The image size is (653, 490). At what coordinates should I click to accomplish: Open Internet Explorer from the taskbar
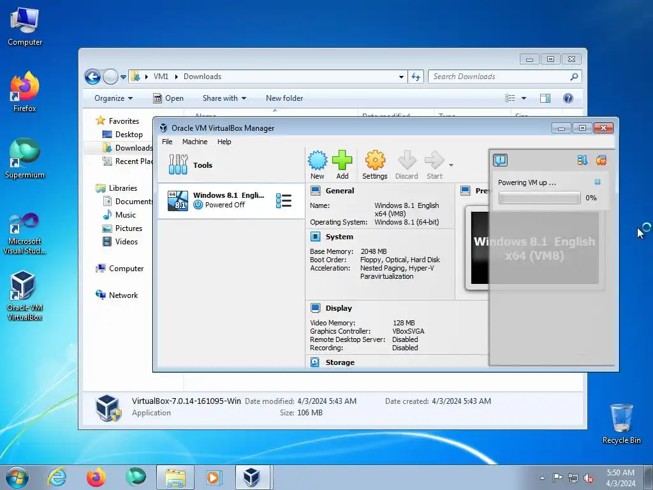click(57, 477)
